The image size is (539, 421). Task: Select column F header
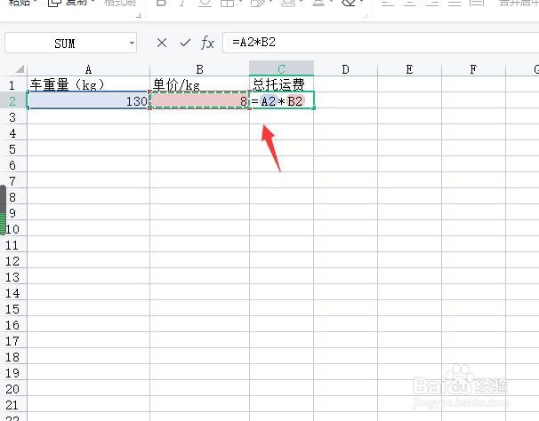pos(473,69)
